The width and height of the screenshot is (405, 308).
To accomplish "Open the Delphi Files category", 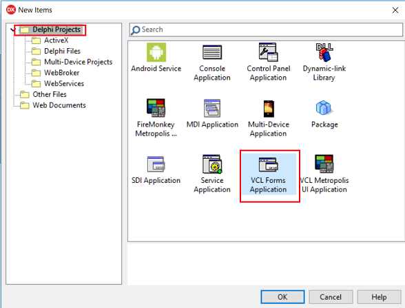I will pyautogui.click(x=62, y=52).
